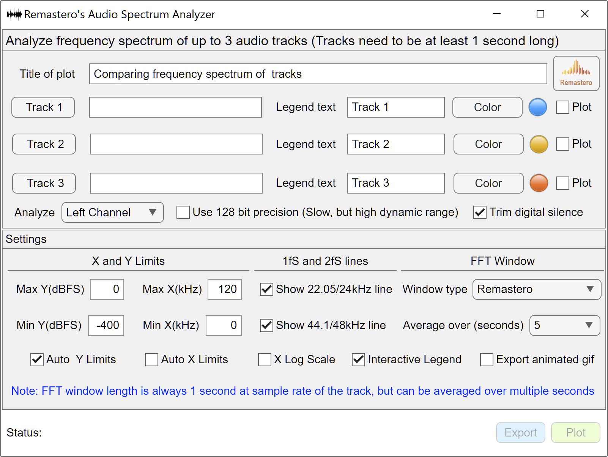Viewport: 608px width, 457px height.
Task: Click the Settings section header
Action: 26,239
